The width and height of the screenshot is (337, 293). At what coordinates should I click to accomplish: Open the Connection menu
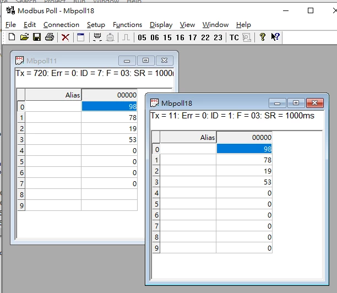[61, 25]
